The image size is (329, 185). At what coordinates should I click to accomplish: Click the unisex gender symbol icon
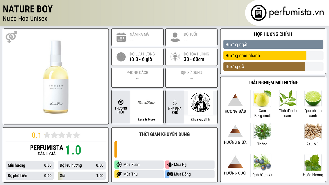(12, 37)
